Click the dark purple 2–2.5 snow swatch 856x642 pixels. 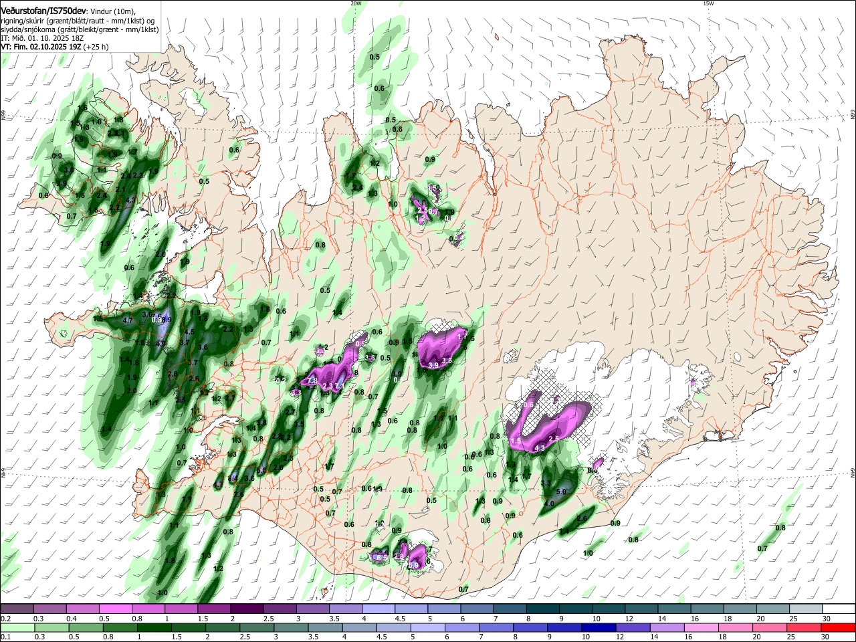(x=246, y=609)
